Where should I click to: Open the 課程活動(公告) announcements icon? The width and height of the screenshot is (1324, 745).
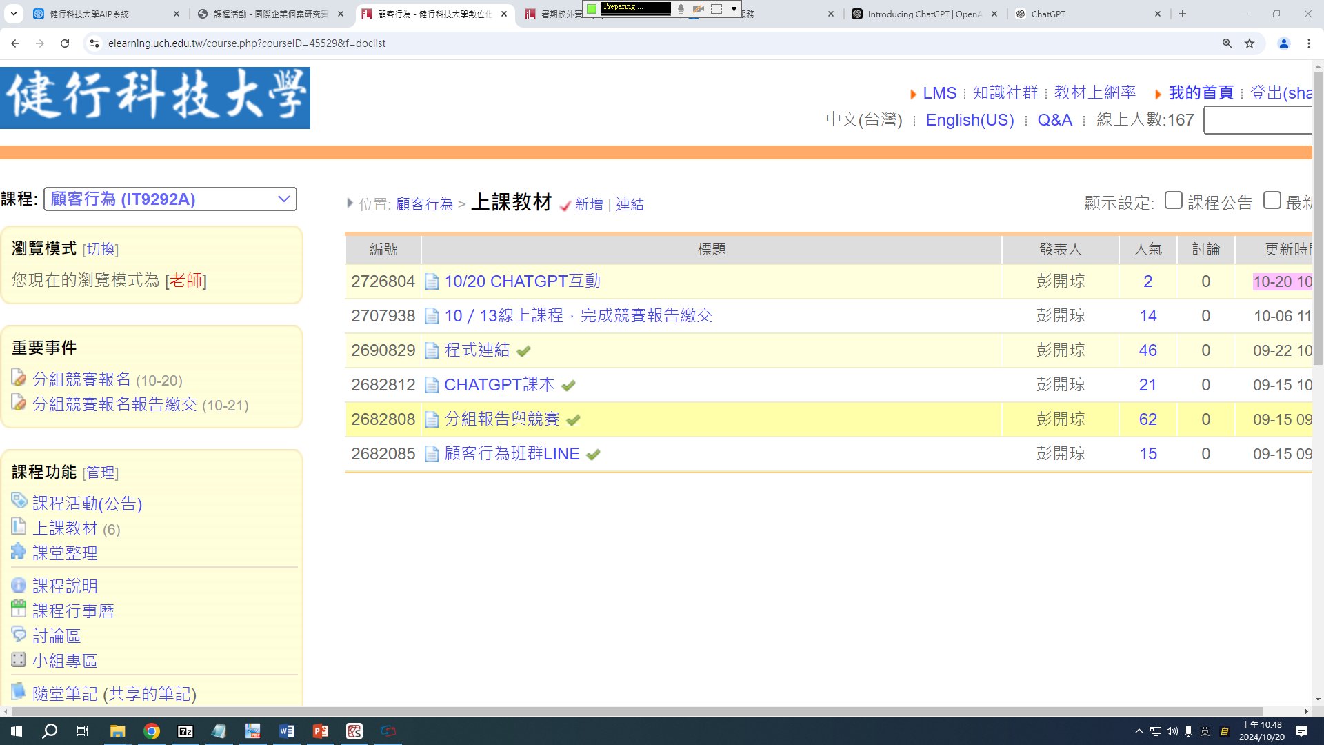[19, 501]
